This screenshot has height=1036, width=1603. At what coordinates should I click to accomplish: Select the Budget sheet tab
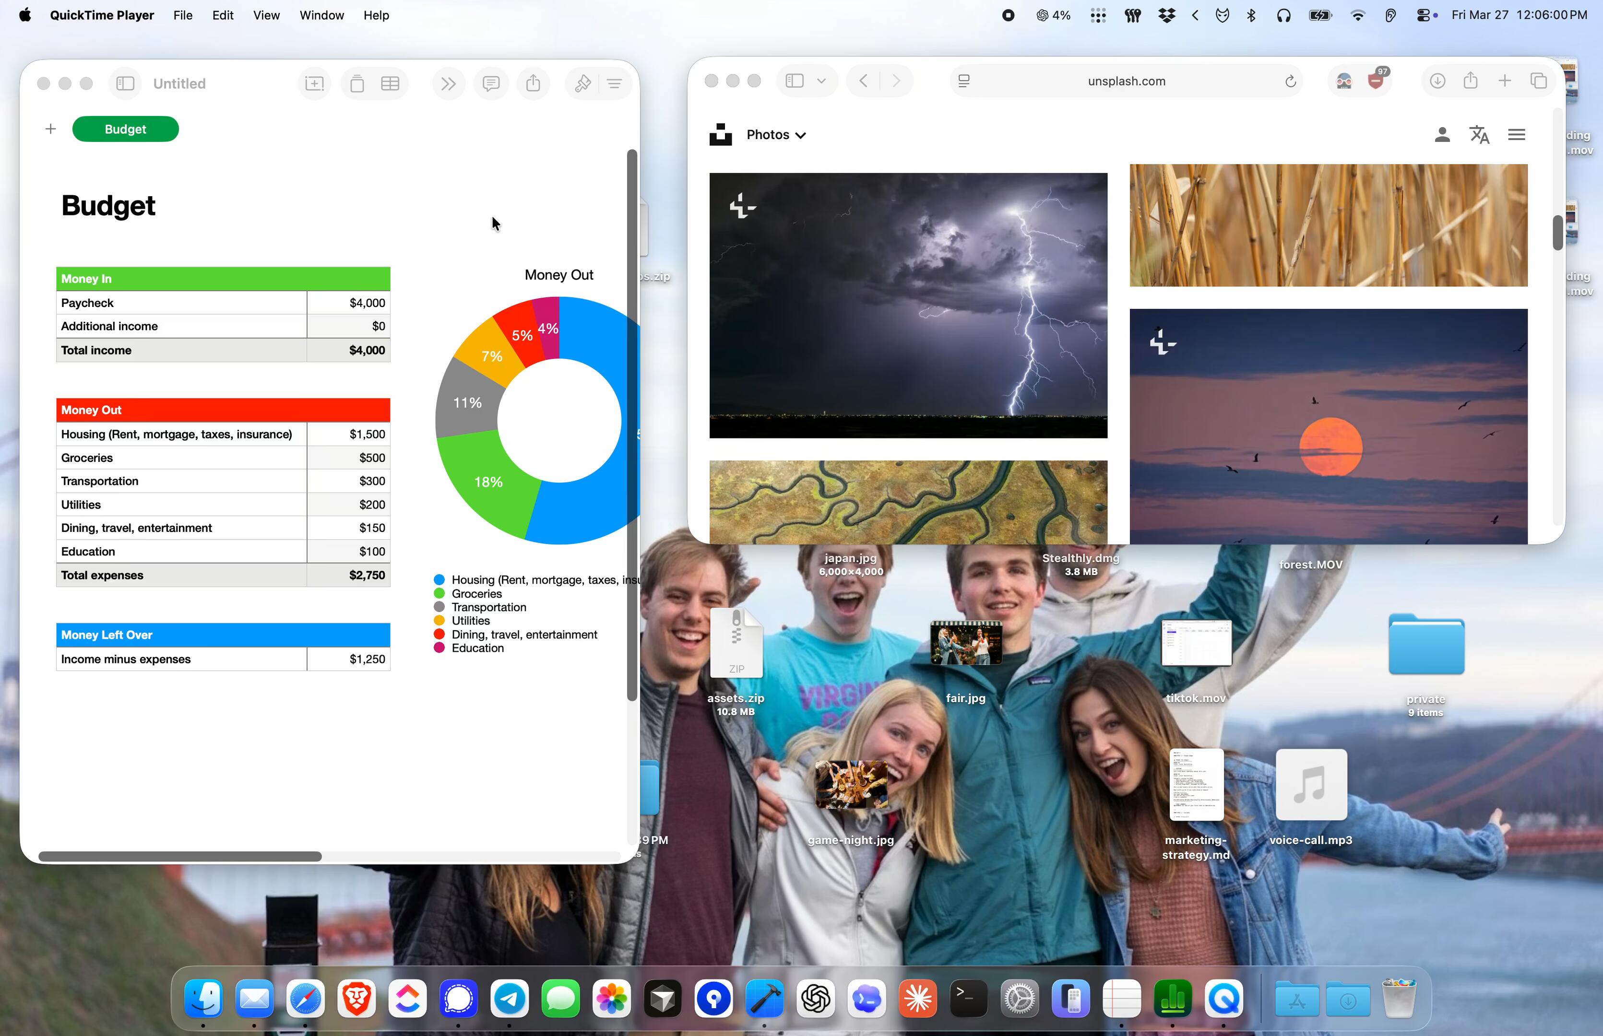coord(125,129)
